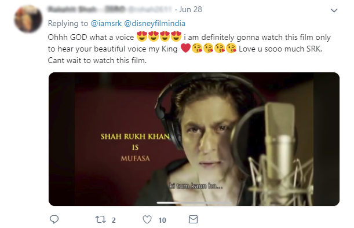354x228 pixels.
Task: Open the tweet options chevron menu
Action: [334, 10]
